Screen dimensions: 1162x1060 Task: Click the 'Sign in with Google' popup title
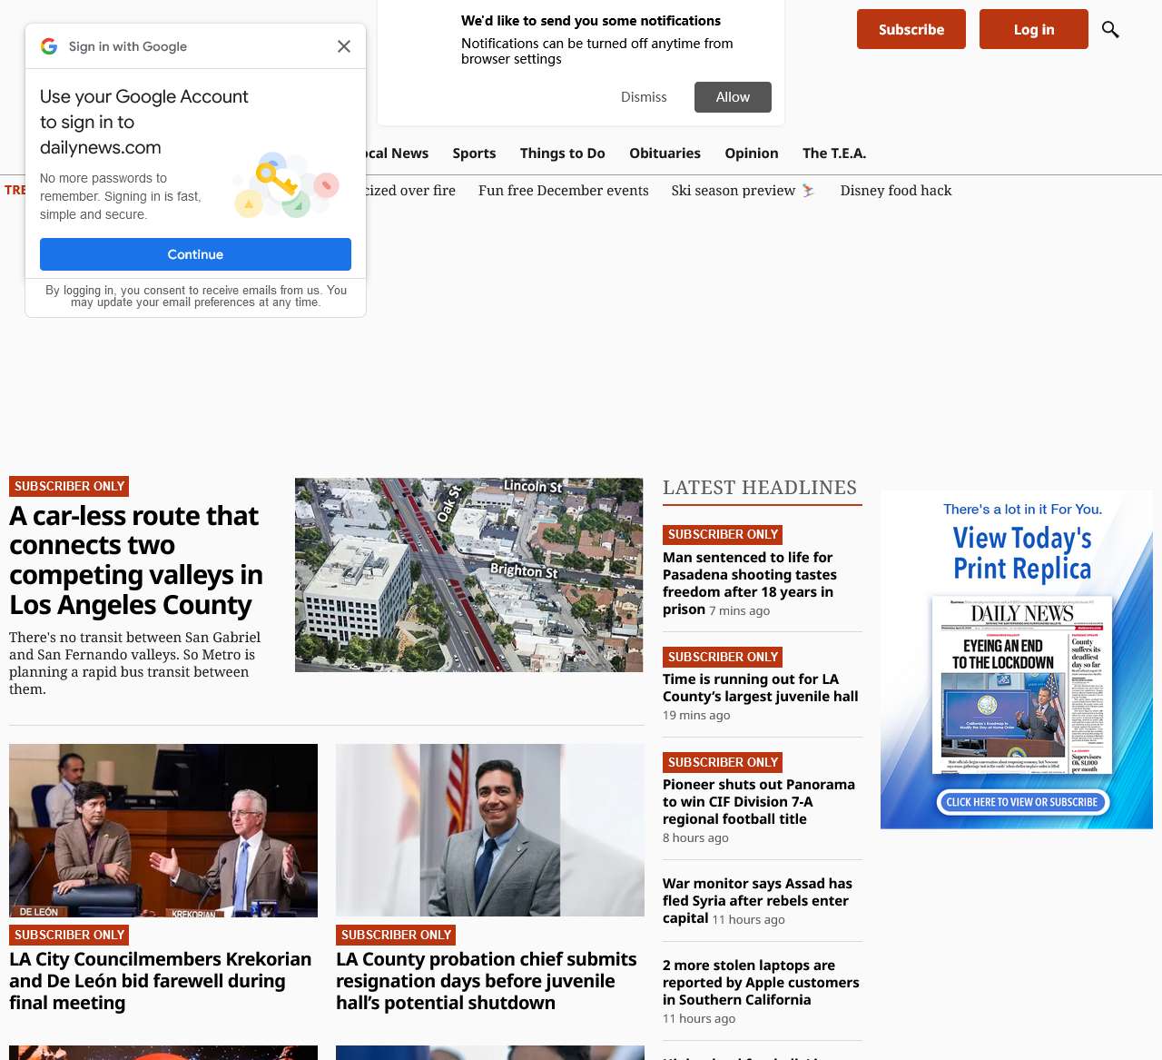pos(128,46)
